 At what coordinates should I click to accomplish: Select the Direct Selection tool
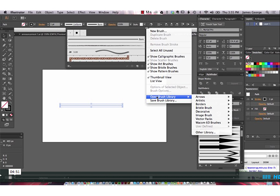click(10, 35)
